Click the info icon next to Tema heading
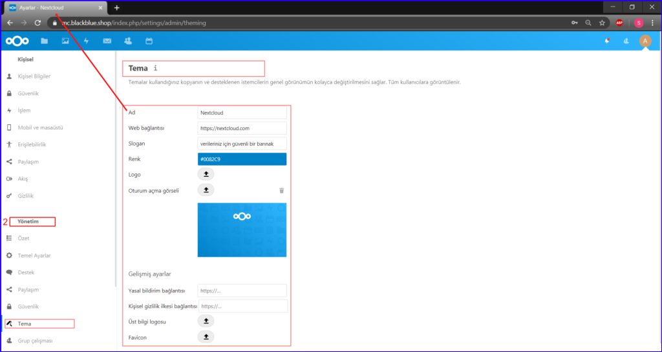The height and width of the screenshot is (352, 662). (155, 68)
